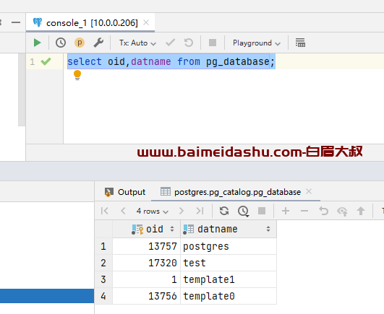Expand the Playground mode dropdown
This screenshot has width=384, height=314.
(x=257, y=43)
